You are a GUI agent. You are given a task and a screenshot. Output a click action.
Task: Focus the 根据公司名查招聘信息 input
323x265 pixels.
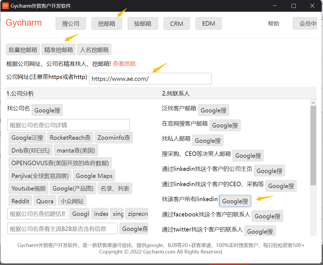(37, 214)
